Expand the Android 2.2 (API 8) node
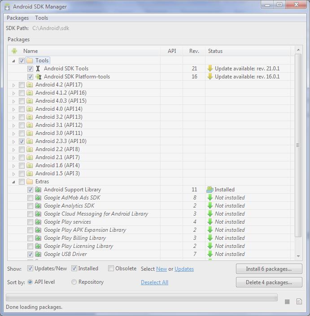 pos(13,150)
